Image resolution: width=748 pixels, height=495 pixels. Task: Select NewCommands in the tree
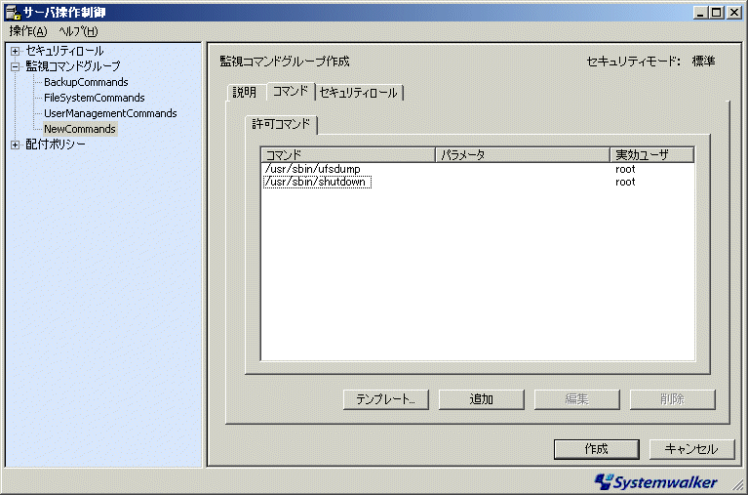pyautogui.click(x=80, y=129)
